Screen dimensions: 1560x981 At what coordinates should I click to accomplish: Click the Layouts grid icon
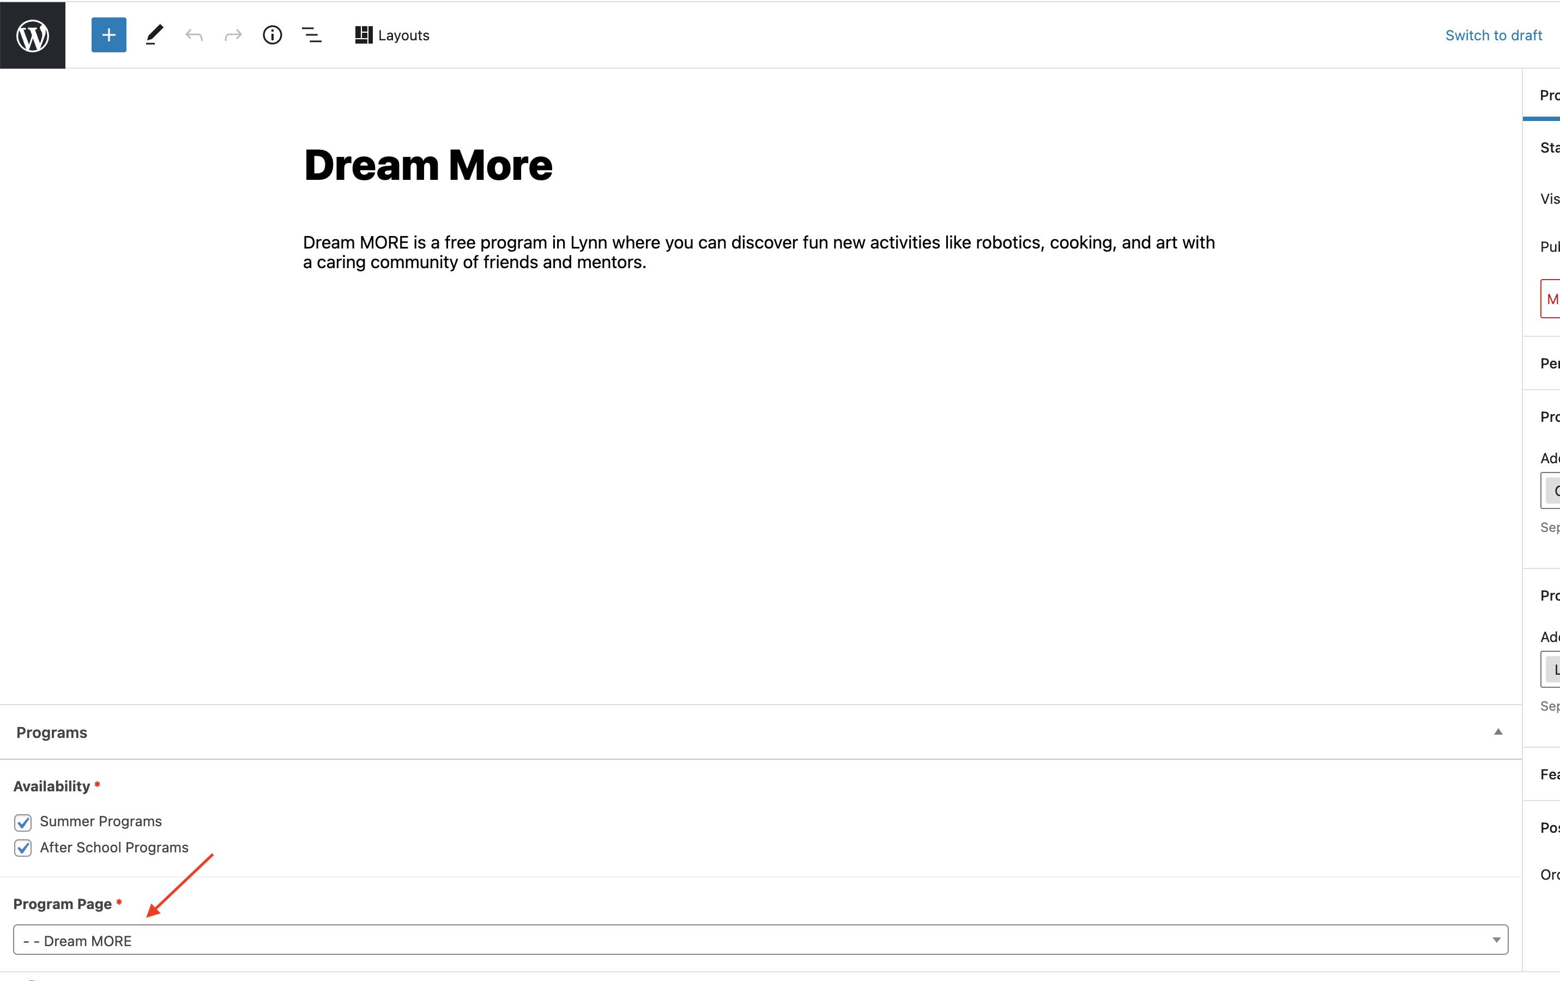tap(364, 35)
